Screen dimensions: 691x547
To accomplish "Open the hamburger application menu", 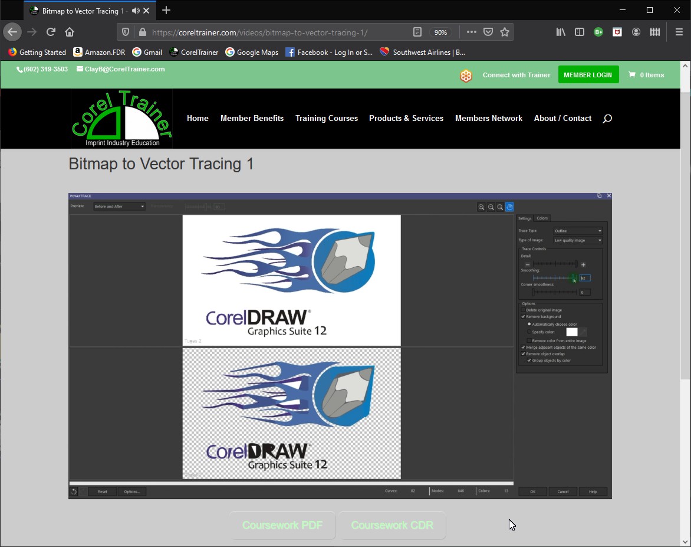I will coord(679,32).
